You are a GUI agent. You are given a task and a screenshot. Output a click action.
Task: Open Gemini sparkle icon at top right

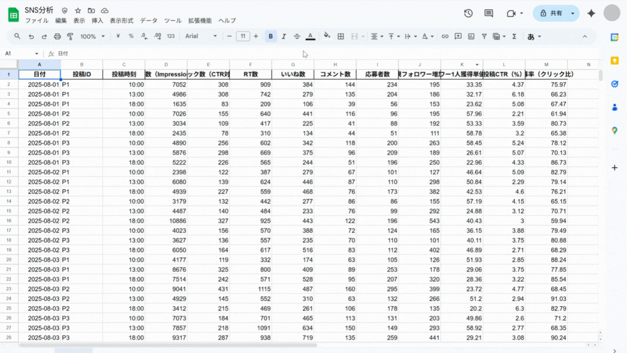[591, 13]
